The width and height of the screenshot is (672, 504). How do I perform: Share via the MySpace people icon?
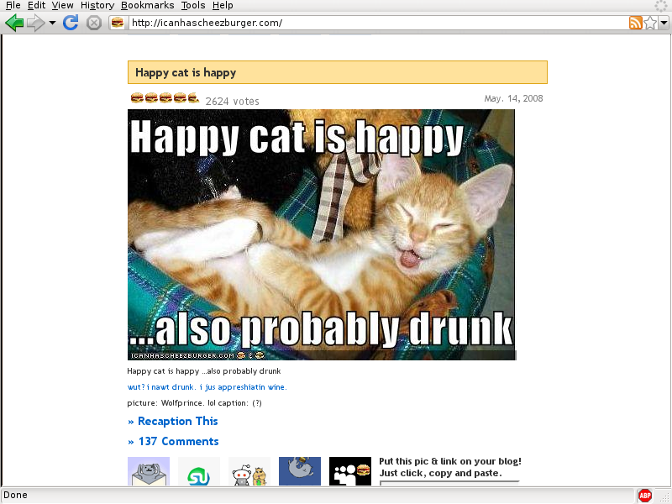350,471
